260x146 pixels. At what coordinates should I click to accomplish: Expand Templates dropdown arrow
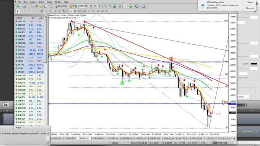tap(145, 6)
